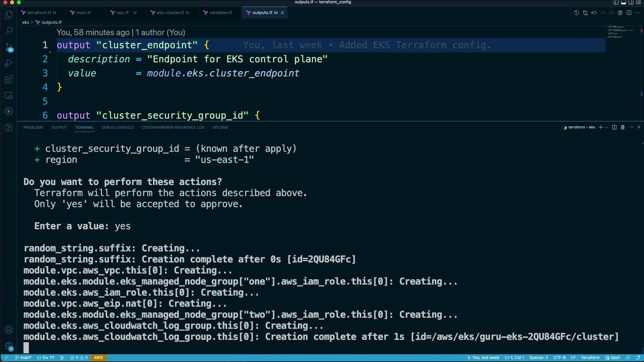Click the AWS status bar item
Screen dimensions: 644x362
point(98,358)
